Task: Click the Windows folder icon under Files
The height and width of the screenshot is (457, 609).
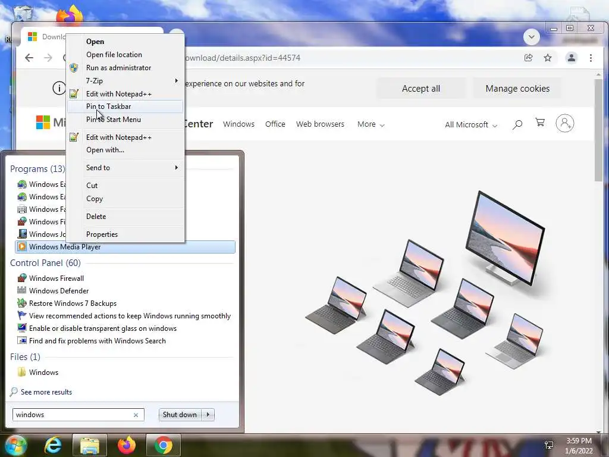Action: pos(22,373)
